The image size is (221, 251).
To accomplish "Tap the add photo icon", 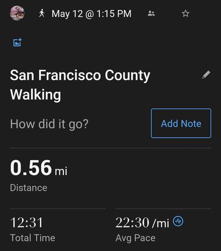I will coord(18,42).
